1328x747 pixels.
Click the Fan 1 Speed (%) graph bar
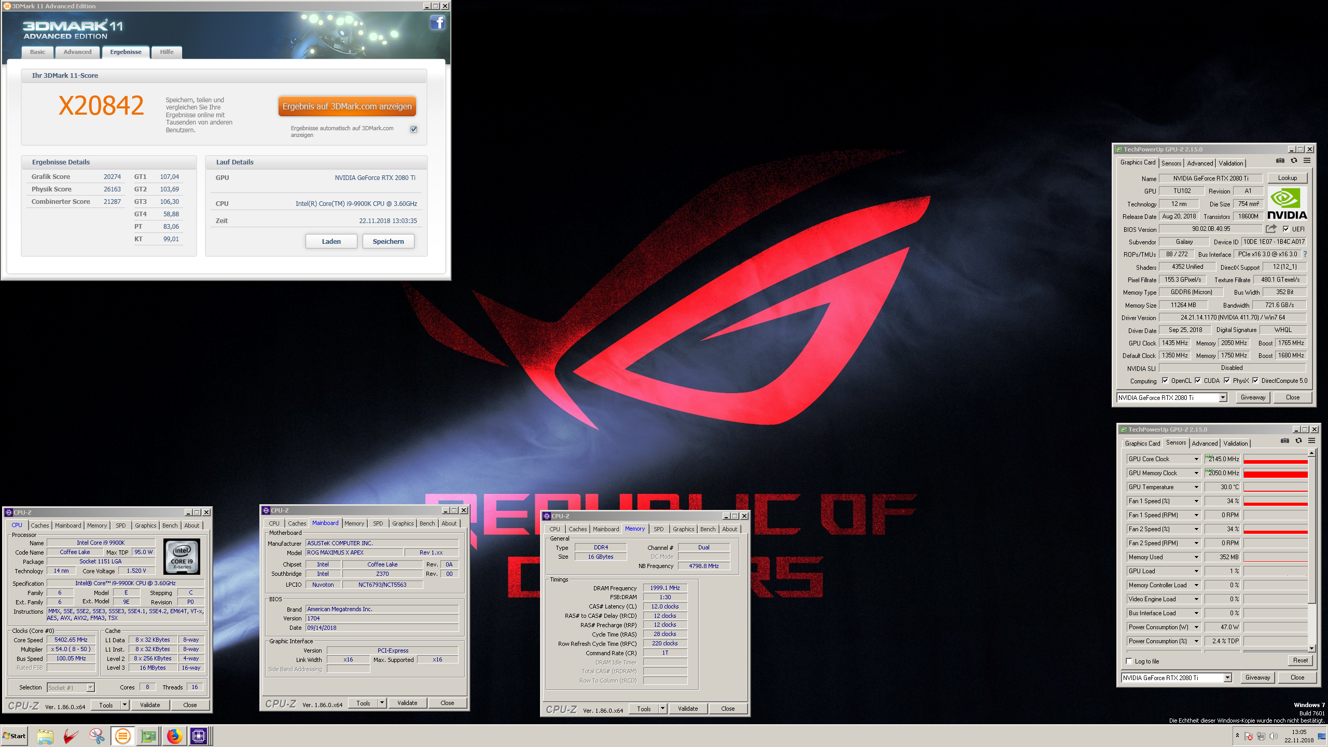tap(1276, 501)
